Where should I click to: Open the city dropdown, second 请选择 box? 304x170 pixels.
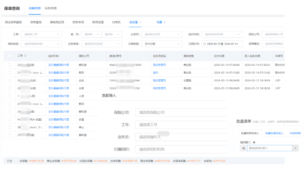point(112,34)
